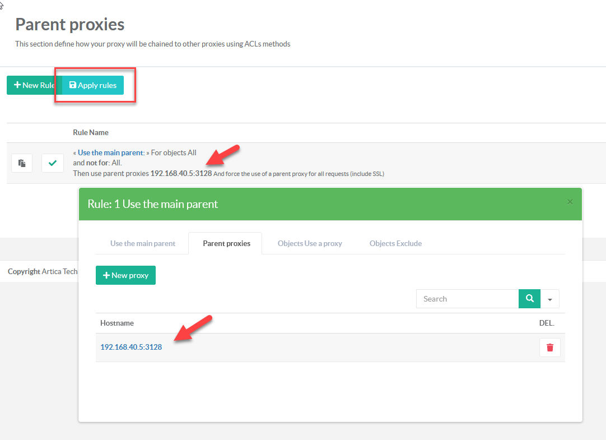Focus the Search input field
This screenshot has width=606, height=440.
point(467,299)
